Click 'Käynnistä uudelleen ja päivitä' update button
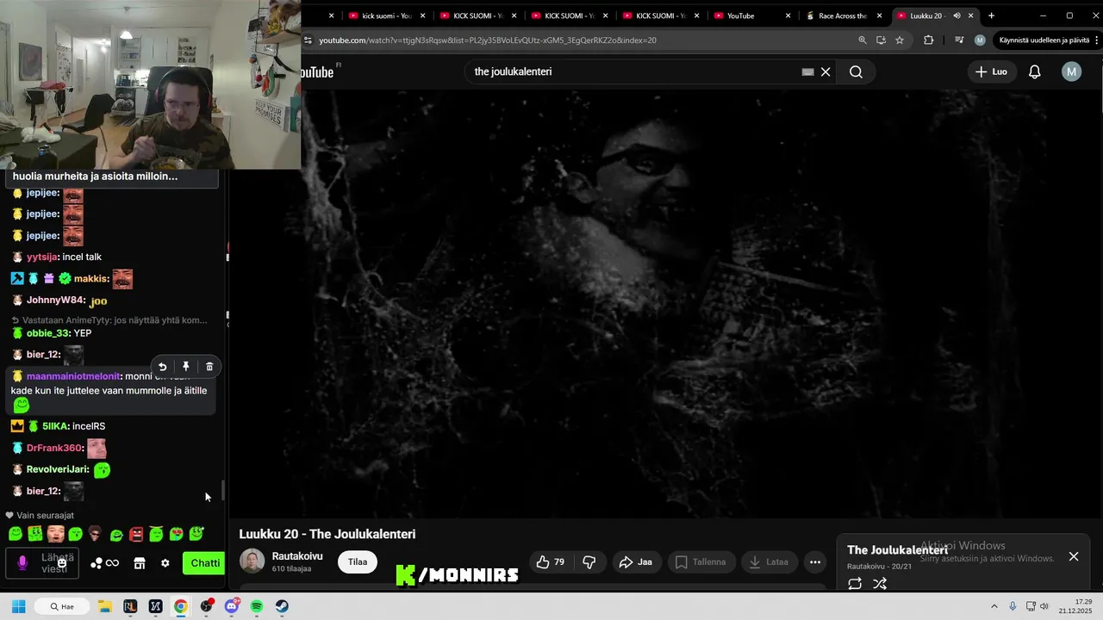 click(1044, 40)
